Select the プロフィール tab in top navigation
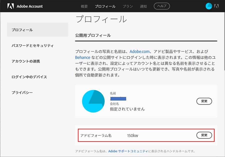The image size is (225, 157). tap(105, 6)
